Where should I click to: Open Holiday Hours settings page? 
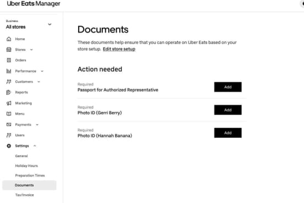pyautogui.click(x=26, y=165)
